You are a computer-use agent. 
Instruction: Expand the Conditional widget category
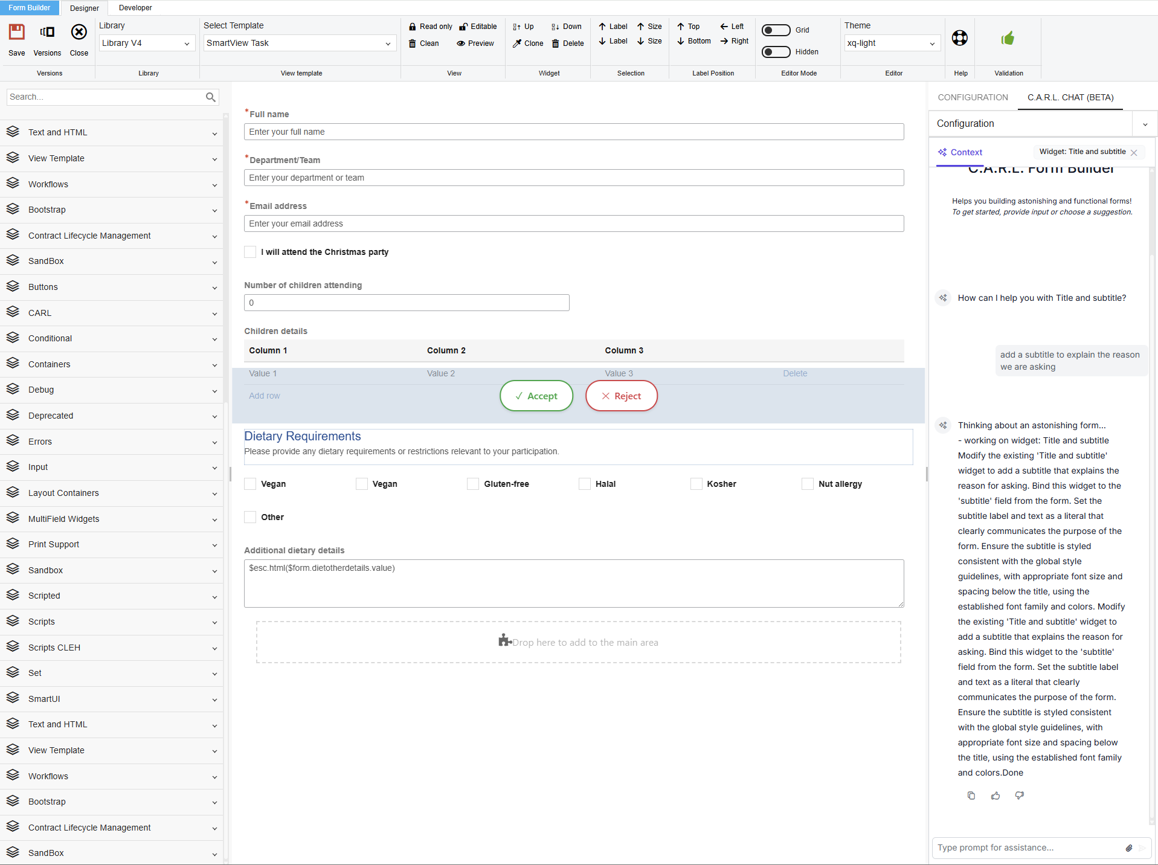[112, 338]
